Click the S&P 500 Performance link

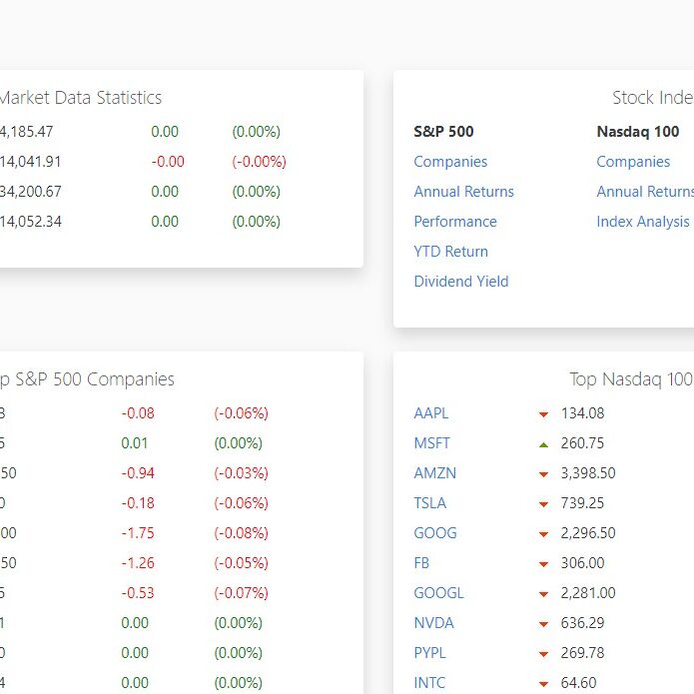tap(454, 222)
